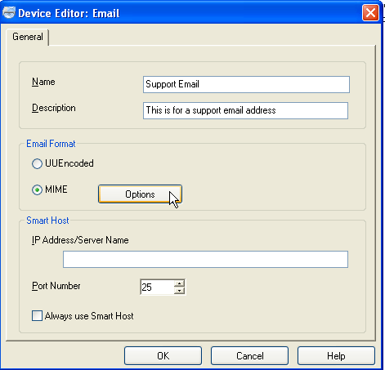Click the Port Number value box

click(x=157, y=287)
